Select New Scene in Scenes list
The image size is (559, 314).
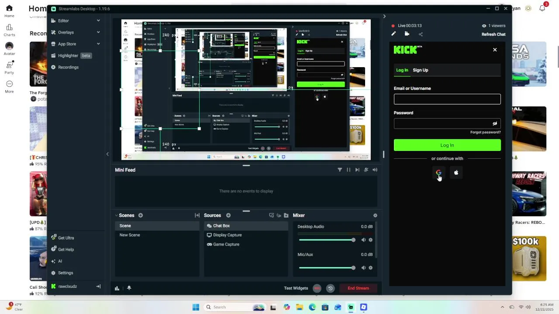pyautogui.click(x=157, y=235)
